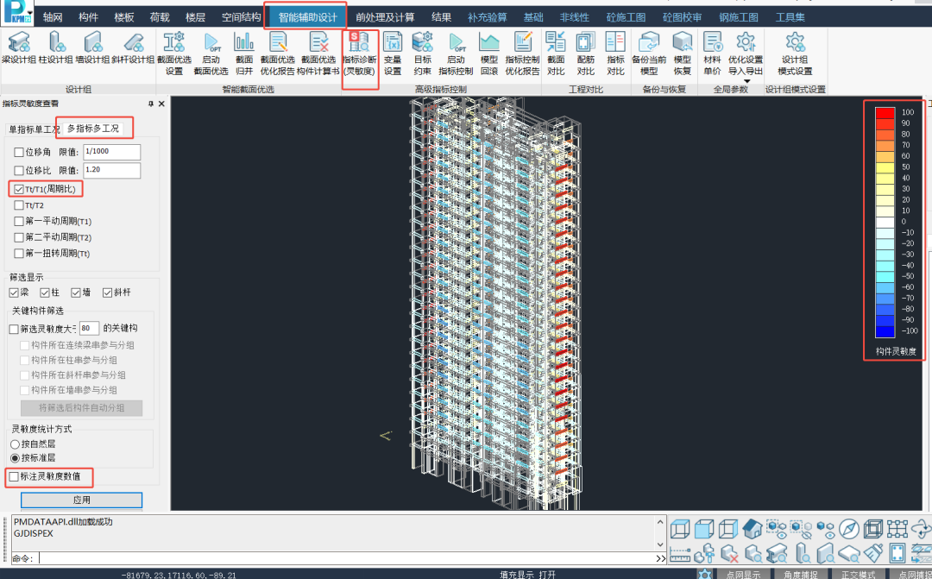Click the red 100 legend color swatch

(x=885, y=112)
